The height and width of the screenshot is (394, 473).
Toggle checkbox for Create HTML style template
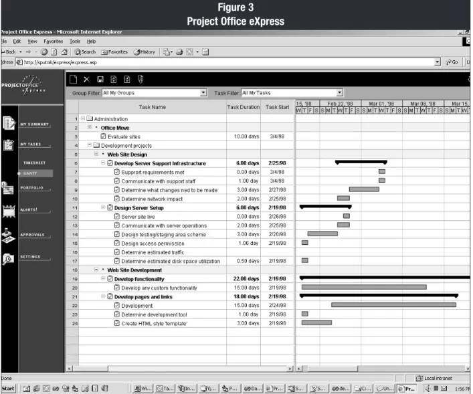click(x=117, y=323)
